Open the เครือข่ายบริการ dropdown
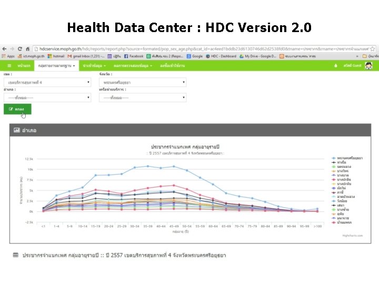The width and height of the screenshot is (379, 284). [x=143, y=98]
